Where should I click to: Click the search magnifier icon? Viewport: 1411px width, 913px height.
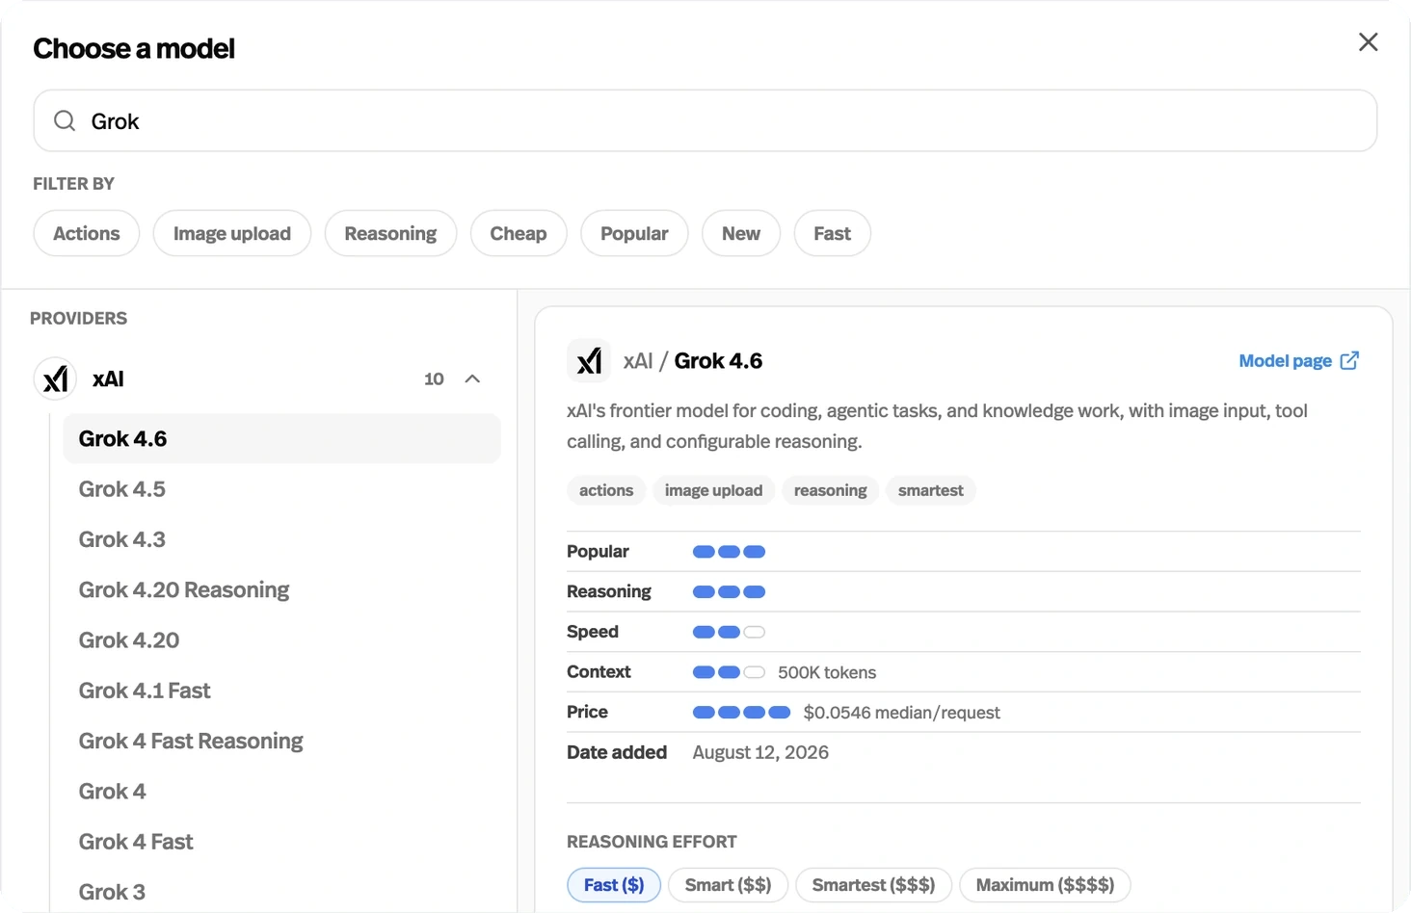pyautogui.click(x=65, y=120)
